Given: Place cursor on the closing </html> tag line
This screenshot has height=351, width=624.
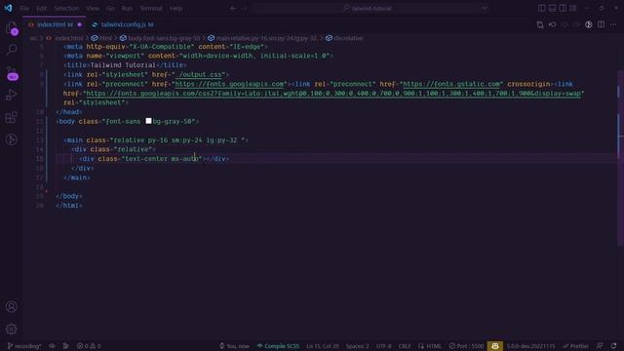Looking at the screenshot, I should tap(69, 206).
